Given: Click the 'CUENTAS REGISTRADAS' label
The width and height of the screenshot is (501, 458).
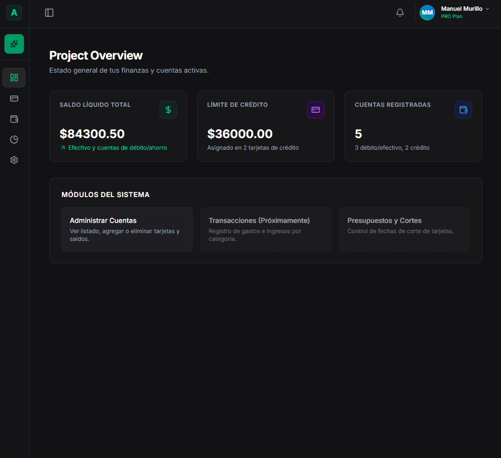Looking at the screenshot, I should (x=393, y=105).
